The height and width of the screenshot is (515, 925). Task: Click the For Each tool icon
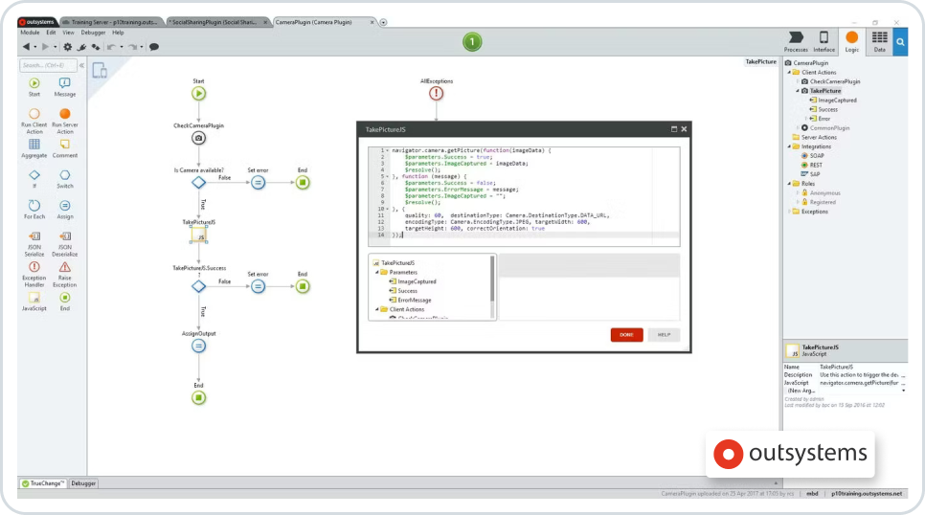(x=34, y=206)
